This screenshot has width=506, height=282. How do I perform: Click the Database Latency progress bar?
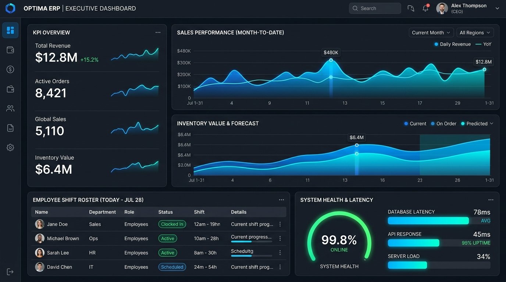pos(439,221)
